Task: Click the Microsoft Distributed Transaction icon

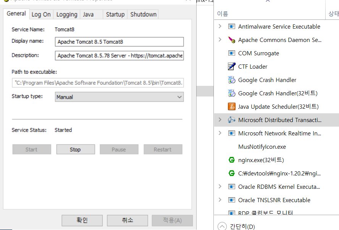Action: [x=232, y=120]
